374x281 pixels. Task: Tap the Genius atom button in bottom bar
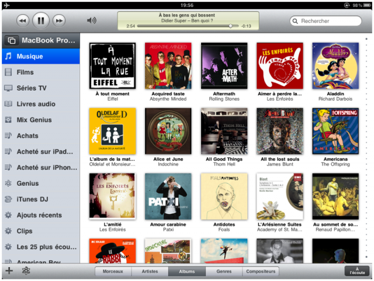(26, 270)
